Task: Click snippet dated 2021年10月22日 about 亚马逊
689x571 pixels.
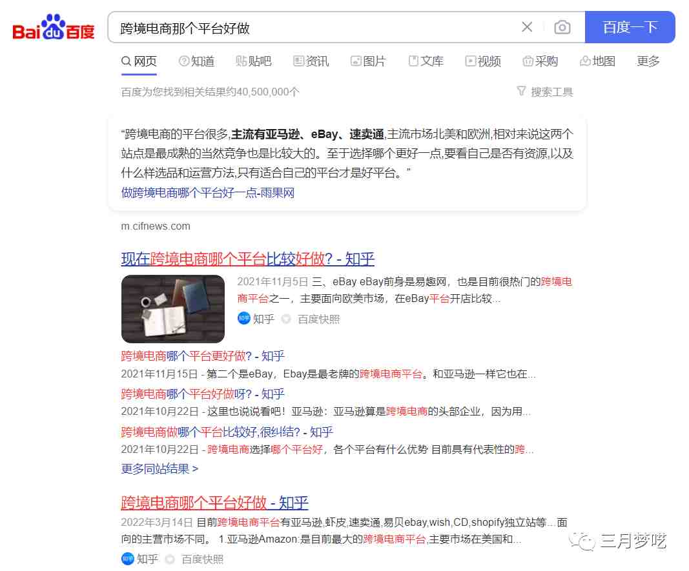Action: [326, 412]
